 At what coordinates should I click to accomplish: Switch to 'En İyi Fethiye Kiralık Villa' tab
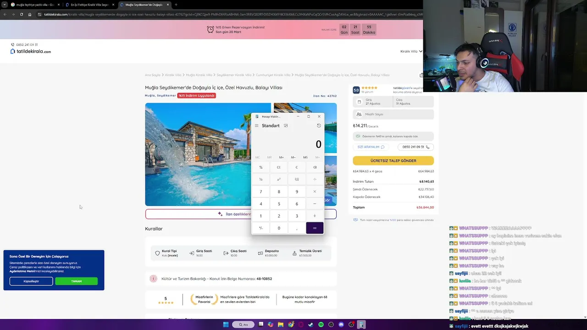point(89,5)
